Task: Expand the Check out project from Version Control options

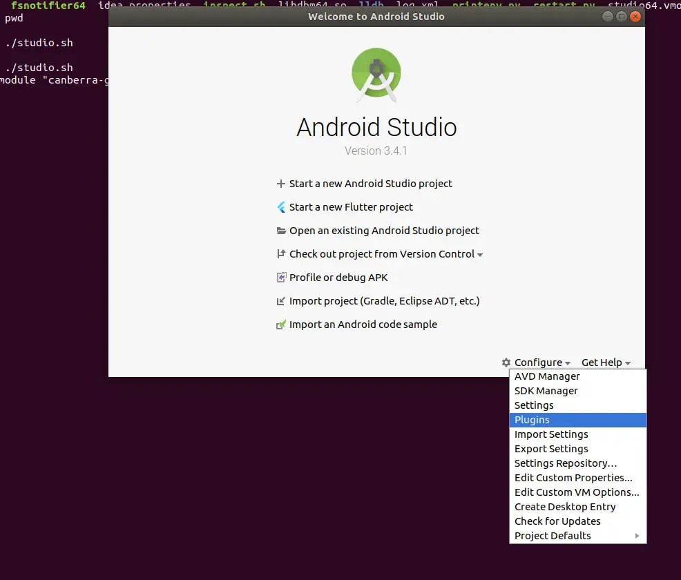Action: coord(481,254)
